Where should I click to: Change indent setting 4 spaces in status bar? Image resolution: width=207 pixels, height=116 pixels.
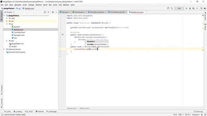(x=195, y=115)
